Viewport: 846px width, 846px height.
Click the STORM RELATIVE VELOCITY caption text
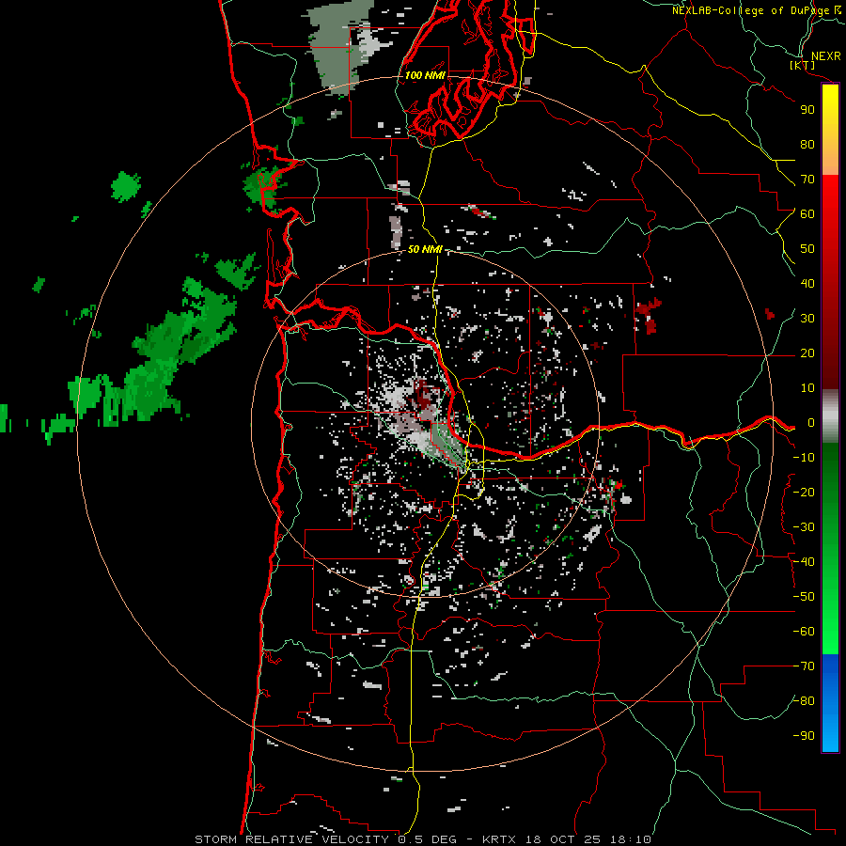coord(291,839)
